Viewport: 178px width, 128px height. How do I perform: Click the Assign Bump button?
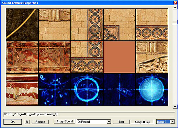pyautogui.click(x=142, y=122)
